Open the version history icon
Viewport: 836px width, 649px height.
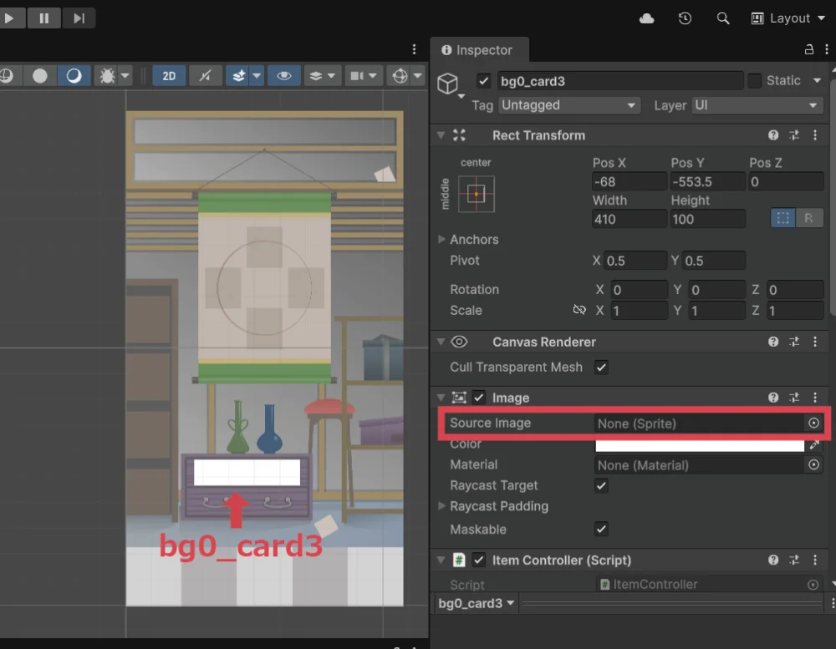click(x=685, y=18)
